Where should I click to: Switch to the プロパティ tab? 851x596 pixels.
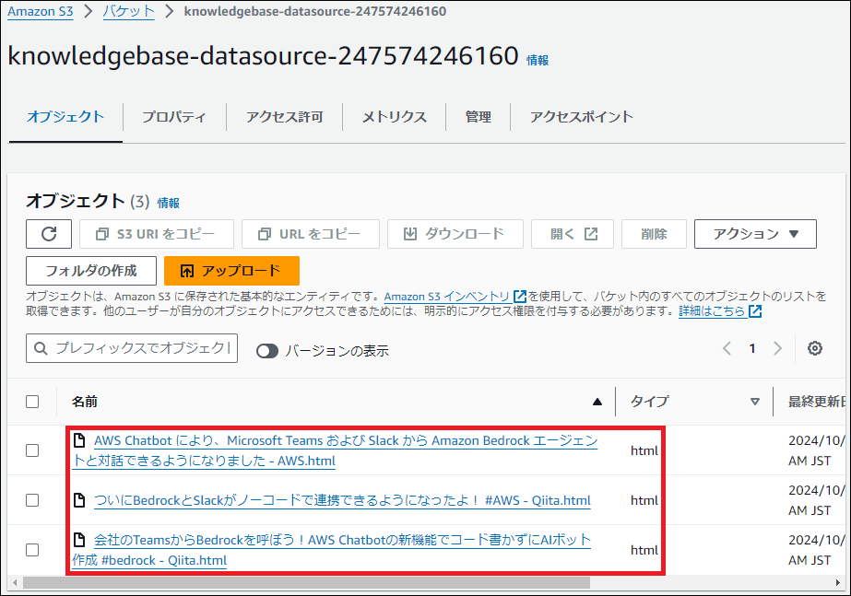coord(173,117)
